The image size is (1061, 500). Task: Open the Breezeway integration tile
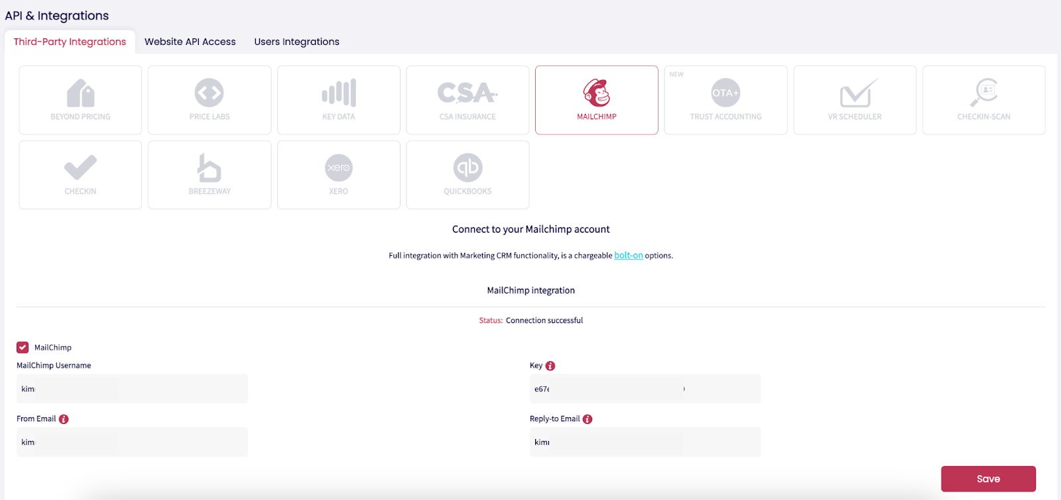pos(210,175)
